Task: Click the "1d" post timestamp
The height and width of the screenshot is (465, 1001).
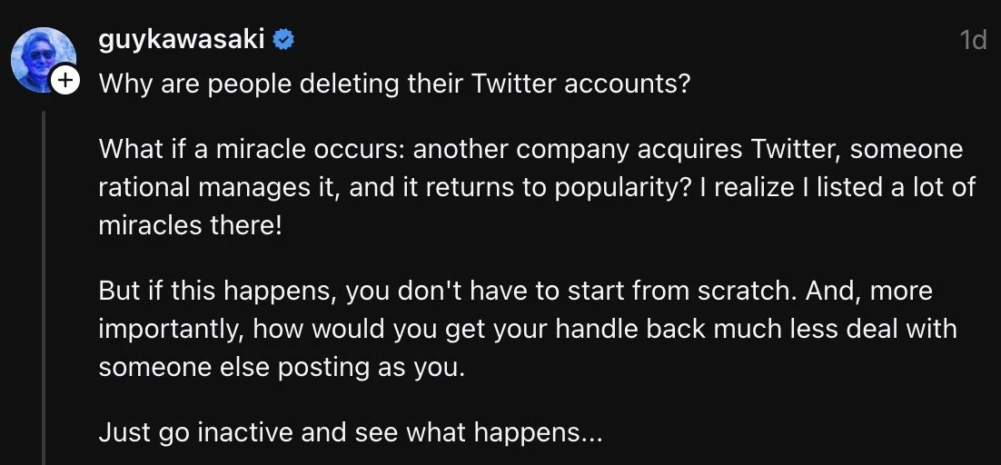Action: (974, 41)
